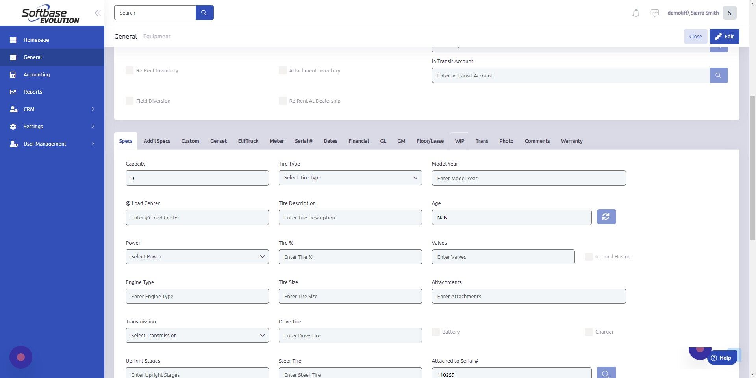This screenshot has width=756, height=378.
Task: Open the Warranty tab
Action: pyautogui.click(x=572, y=141)
